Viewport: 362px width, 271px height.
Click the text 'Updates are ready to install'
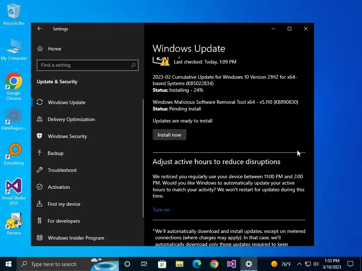182,121
